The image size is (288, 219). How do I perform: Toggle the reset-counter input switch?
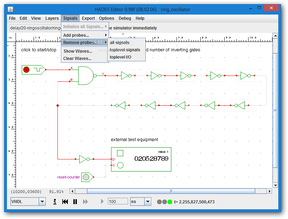[x=87, y=177]
